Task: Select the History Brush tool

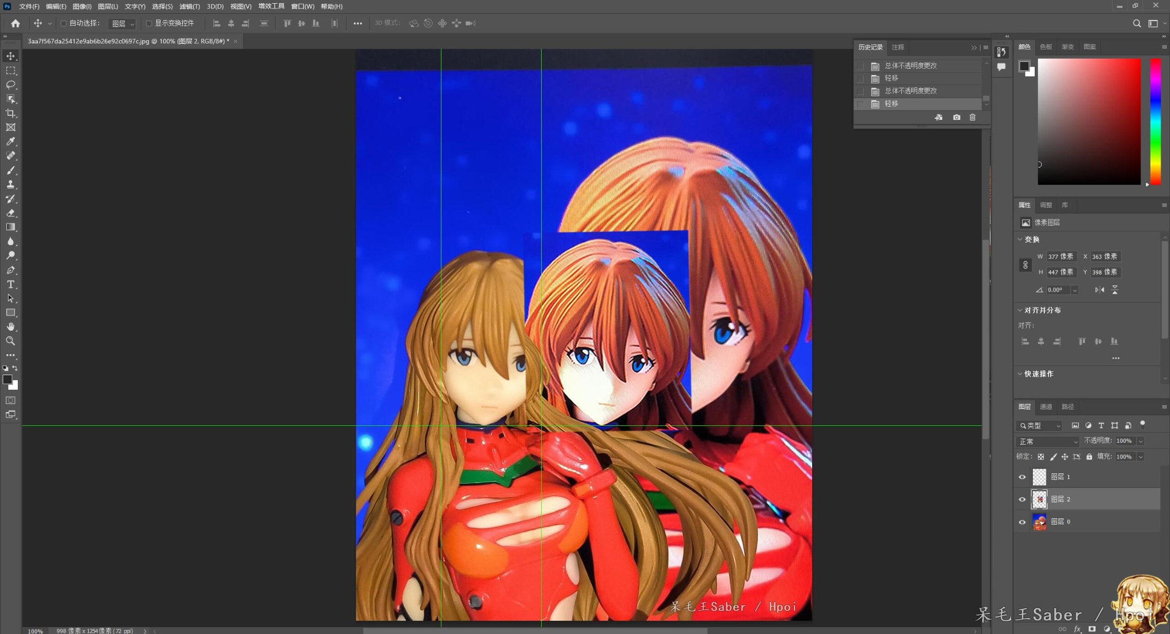Action: [11, 199]
